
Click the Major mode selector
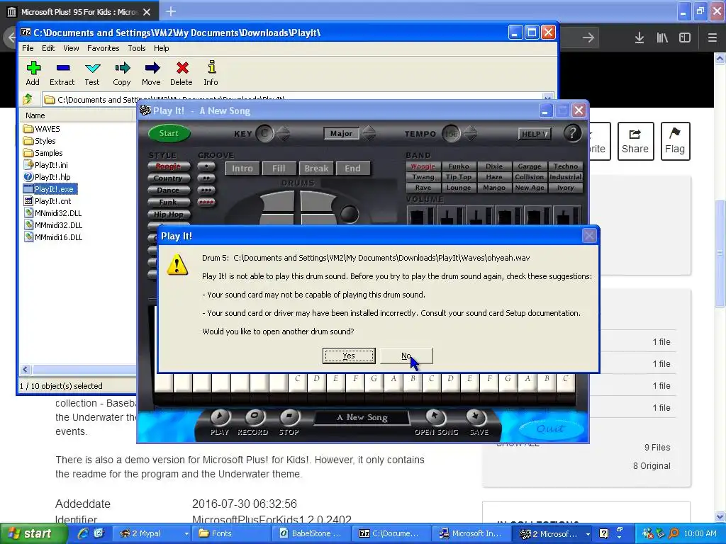tap(341, 133)
